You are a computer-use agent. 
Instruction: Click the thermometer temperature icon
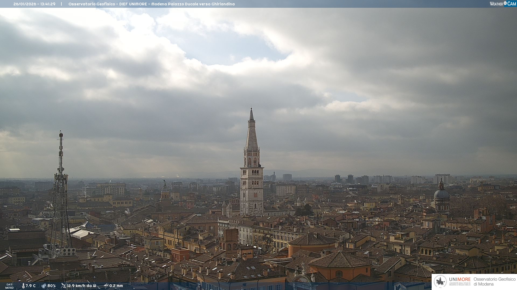pyautogui.click(x=23, y=286)
